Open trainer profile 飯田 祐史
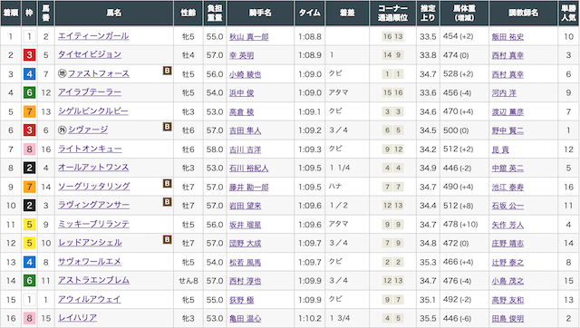Viewport: 580px width, 328px height. point(507,36)
